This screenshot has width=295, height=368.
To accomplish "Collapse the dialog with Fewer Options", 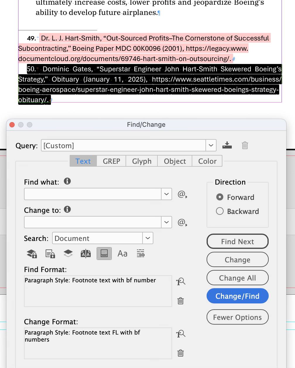I will coord(238,317).
